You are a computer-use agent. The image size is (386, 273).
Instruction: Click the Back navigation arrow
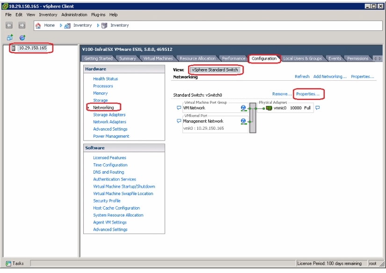click(9, 25)
